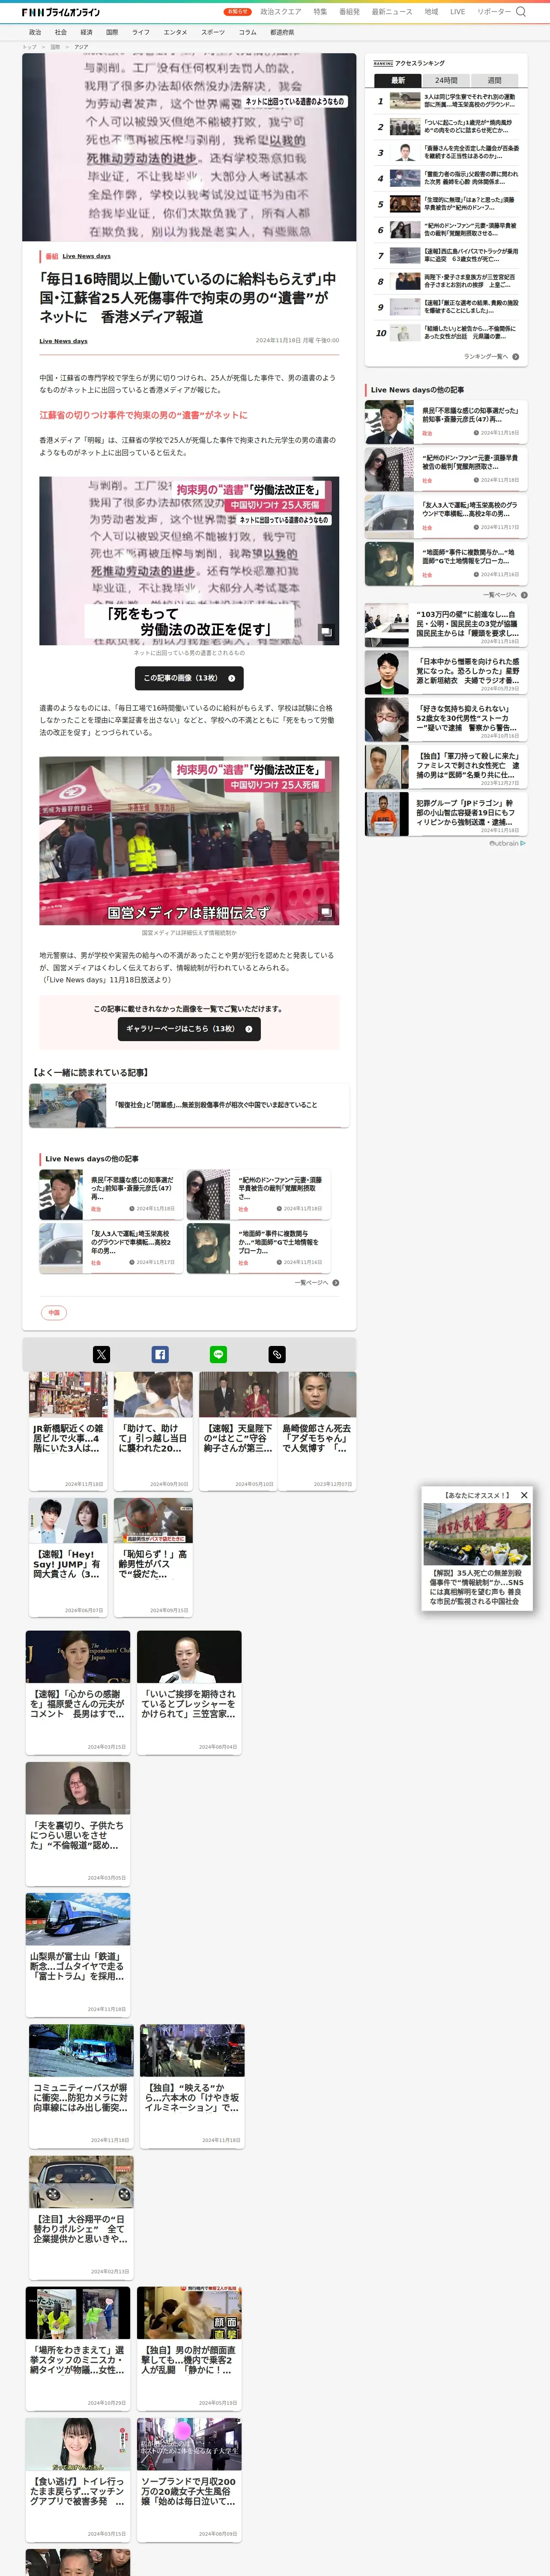
Task: Click arrow icon beside sidebar 一覧ページへ
Action: click(524, 595)
